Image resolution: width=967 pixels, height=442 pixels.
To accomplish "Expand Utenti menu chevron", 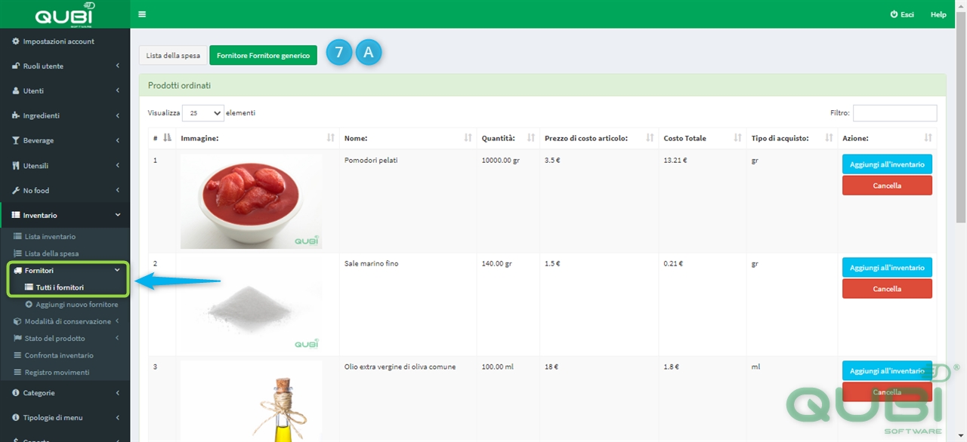I will click(x=118, y=91).
